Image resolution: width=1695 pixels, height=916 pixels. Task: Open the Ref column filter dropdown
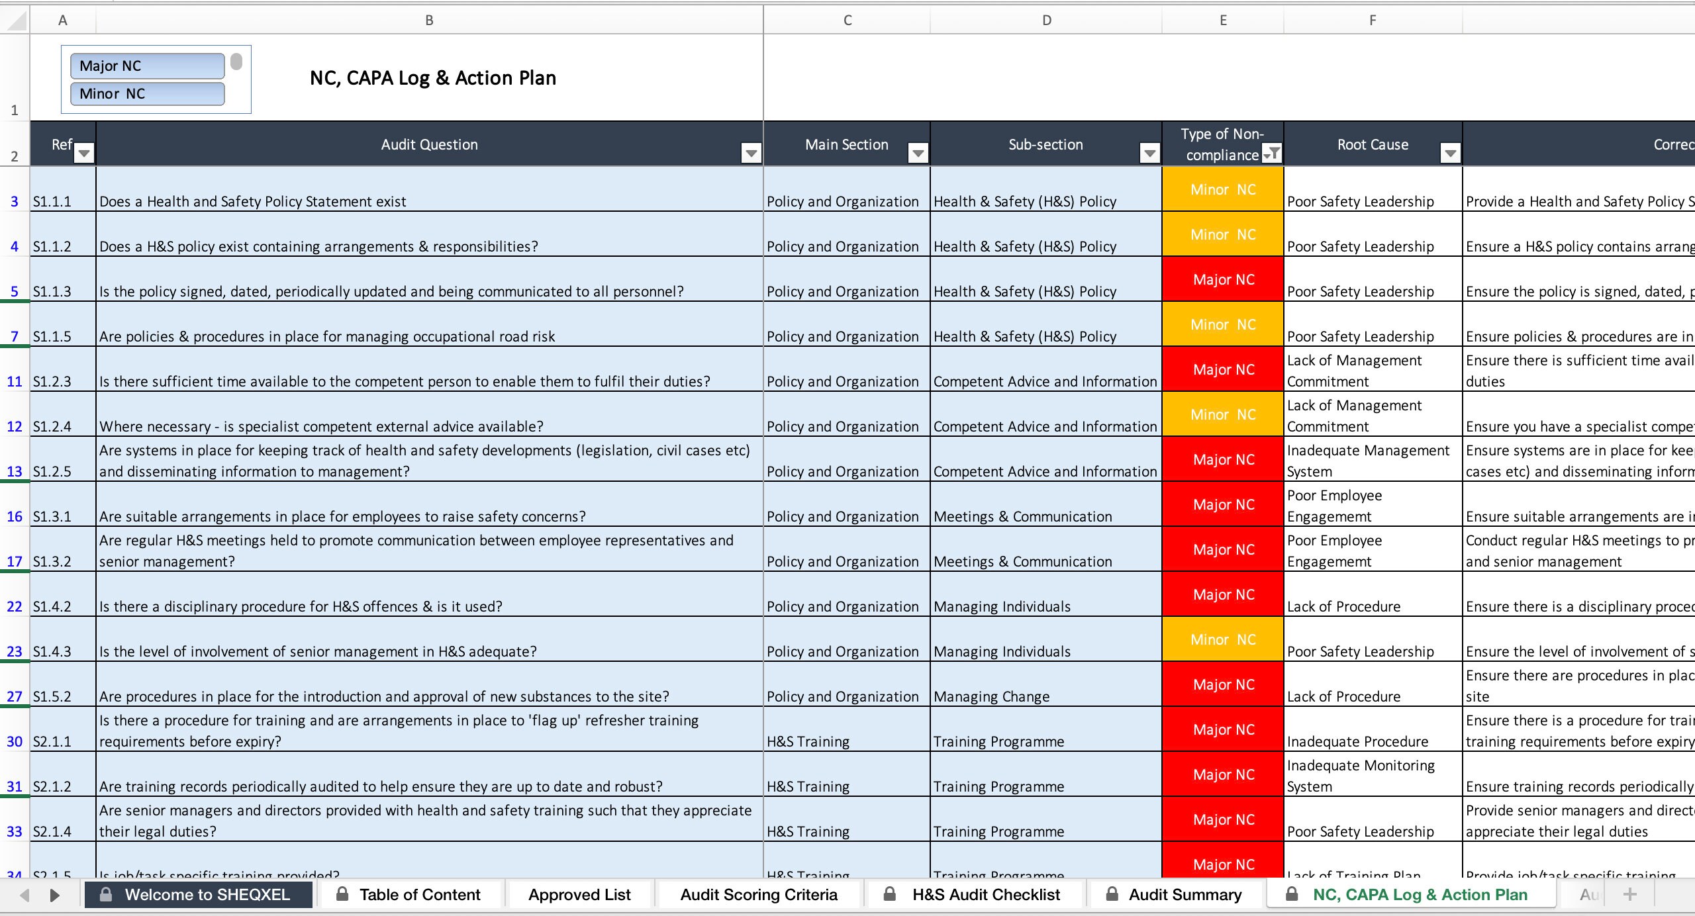tap(84, 153)
